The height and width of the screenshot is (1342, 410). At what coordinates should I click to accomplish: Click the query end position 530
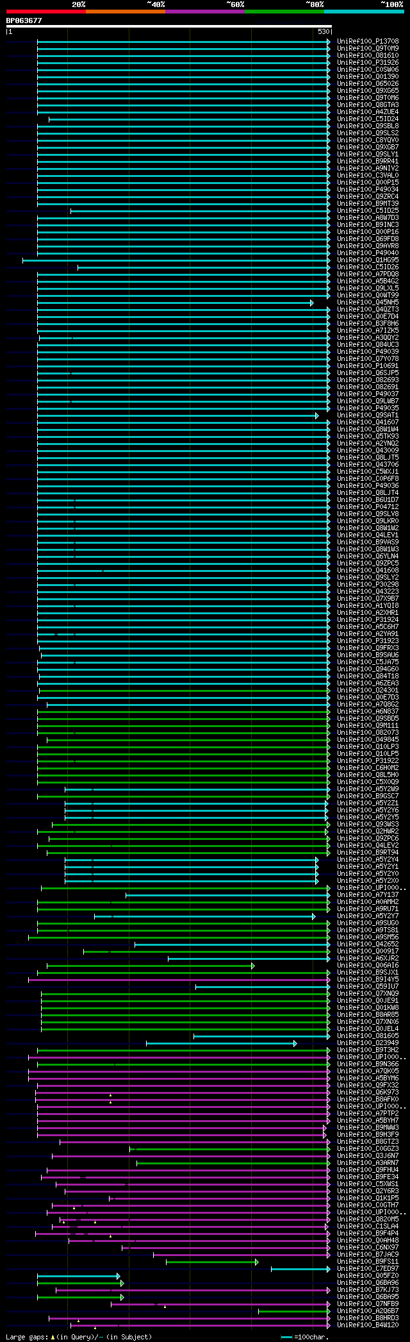[324, 31]
